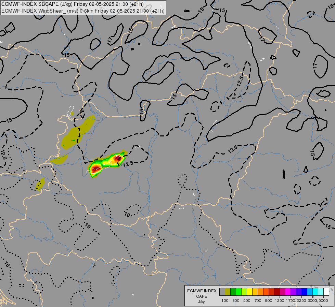The image size is (335, 307).
Task: Click the legend unit J/kg
Action: (202, 302)
